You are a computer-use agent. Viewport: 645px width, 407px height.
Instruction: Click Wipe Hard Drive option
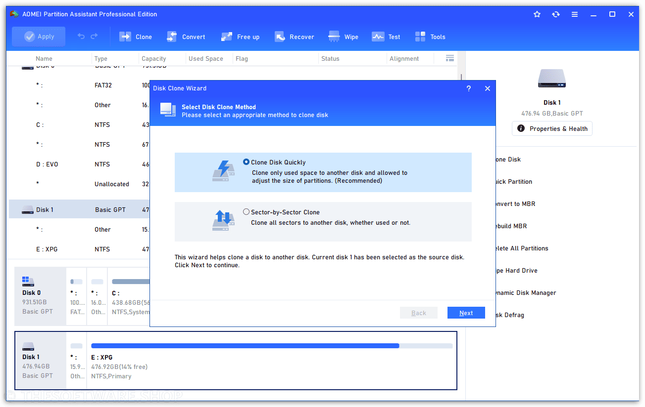point(516,270)
